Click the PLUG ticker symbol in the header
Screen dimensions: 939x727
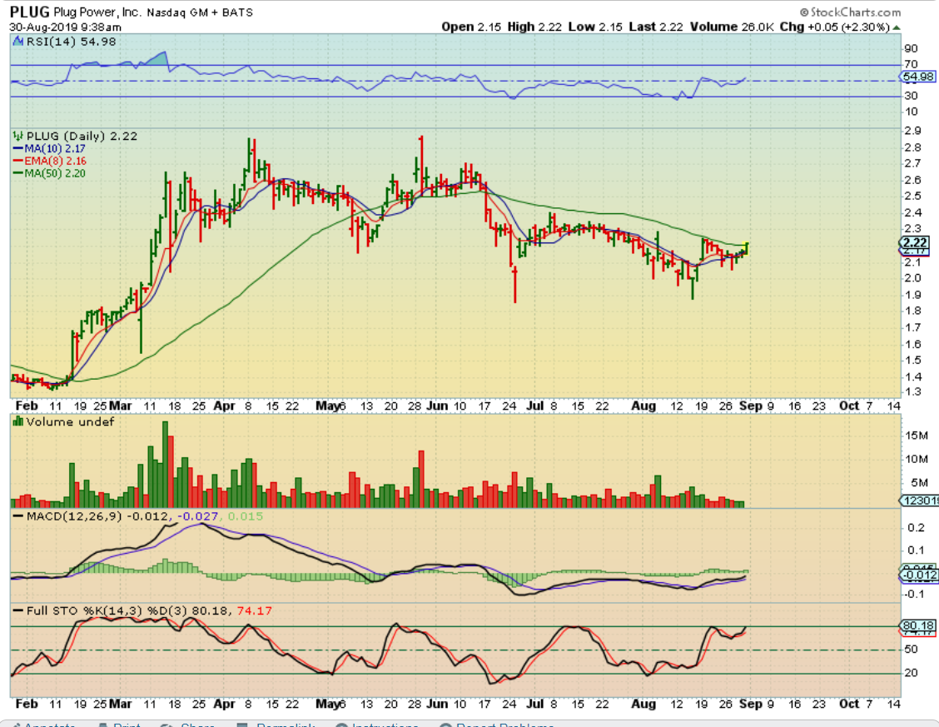(x=30, y=12)
